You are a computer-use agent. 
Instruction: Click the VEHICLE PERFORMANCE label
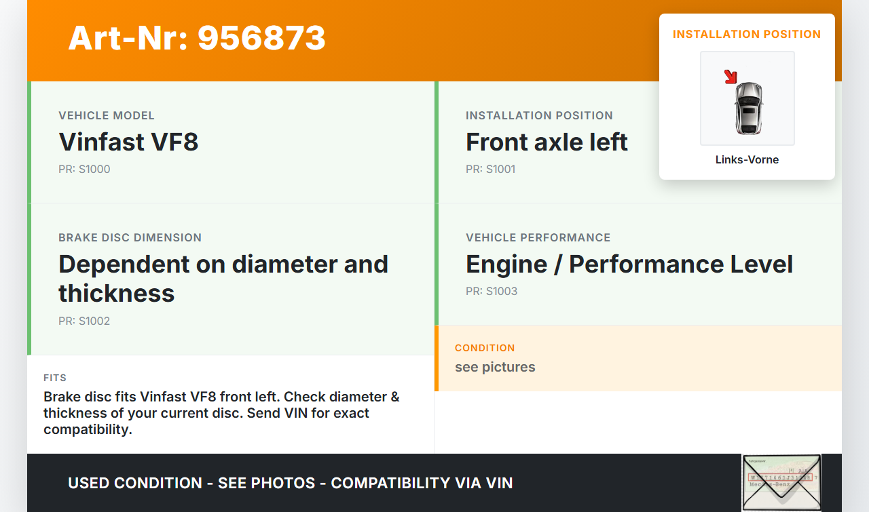pyautogui.click(x=538, y=238)
